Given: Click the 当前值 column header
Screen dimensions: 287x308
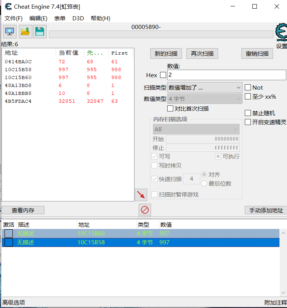Looking at the screenshot, I should tap(70, 53).
